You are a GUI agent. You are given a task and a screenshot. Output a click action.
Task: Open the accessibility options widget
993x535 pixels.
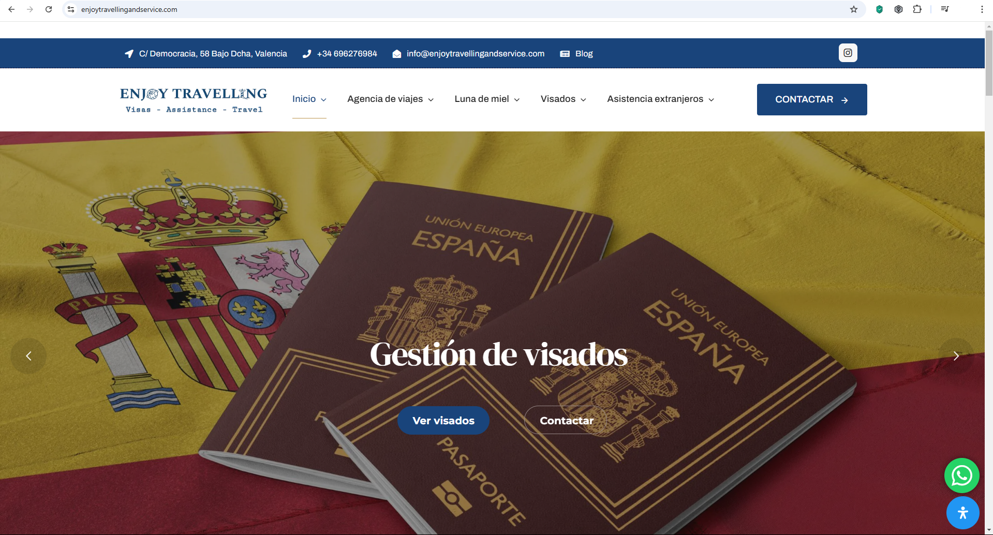tap(962, 513)
